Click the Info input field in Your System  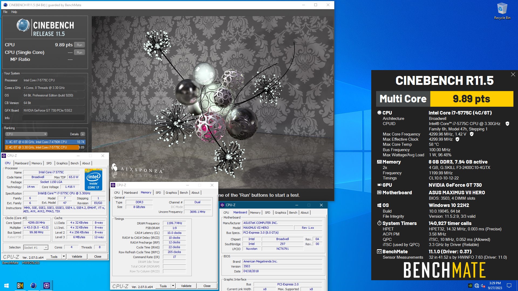(54, 118)
